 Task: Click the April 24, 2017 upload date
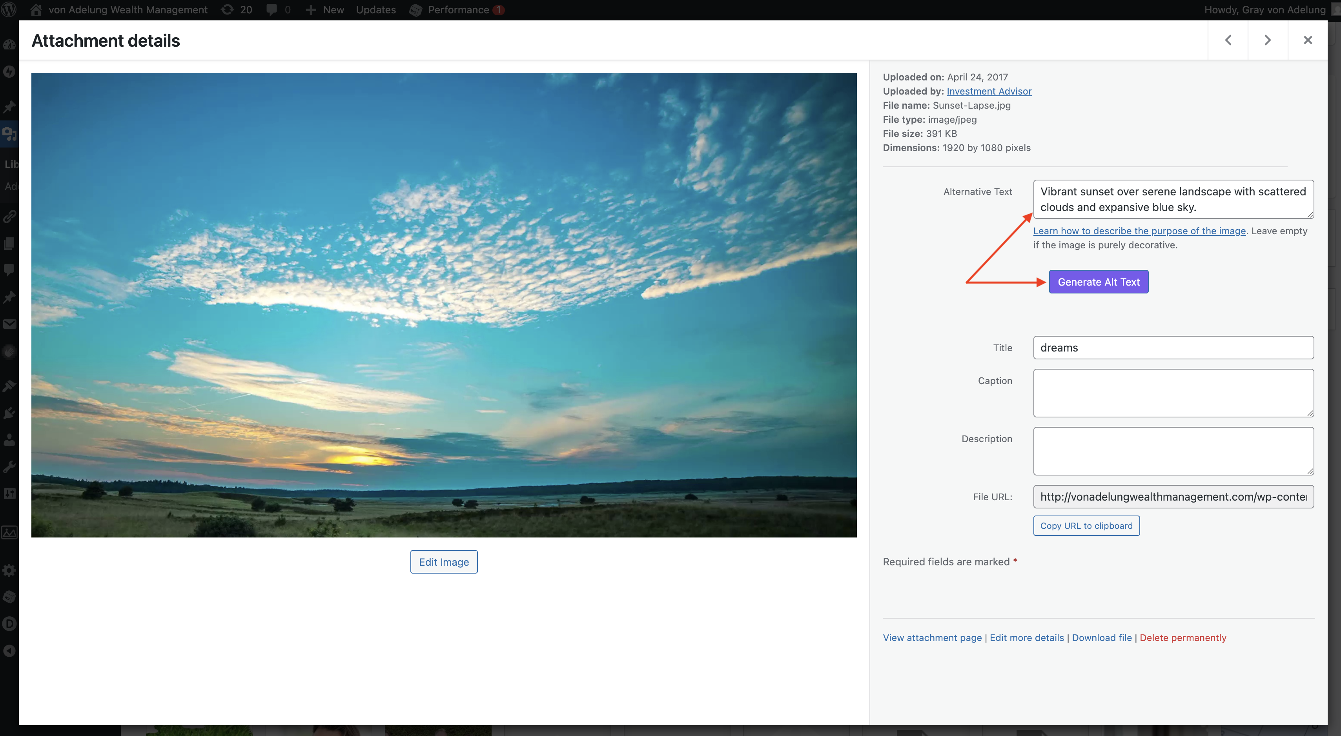(977, 77)
